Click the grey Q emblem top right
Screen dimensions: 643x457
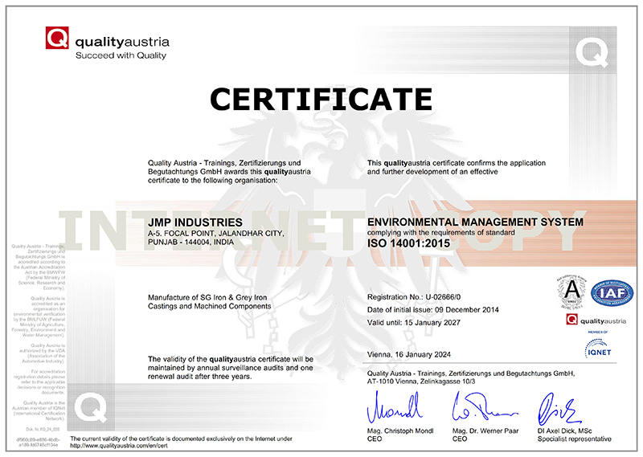coord(592,52)
